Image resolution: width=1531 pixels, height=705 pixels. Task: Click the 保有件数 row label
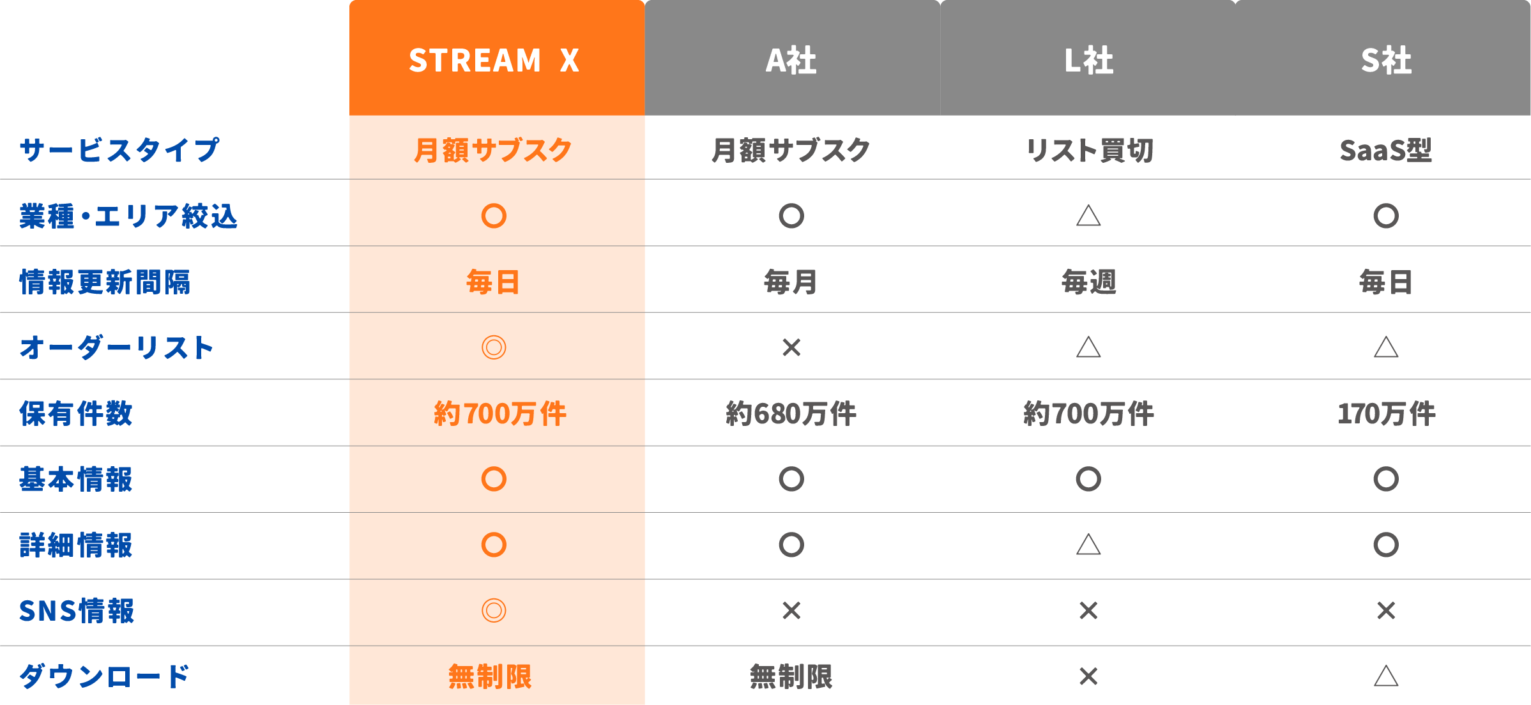(76, 413)
